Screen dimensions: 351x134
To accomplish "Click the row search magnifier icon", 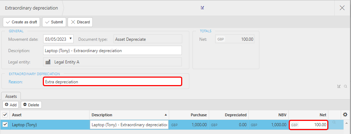I will tap(334, 122).
